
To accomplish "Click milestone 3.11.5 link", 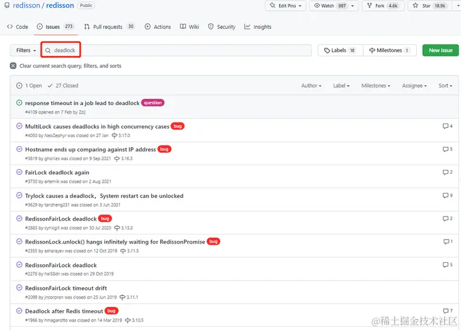I will pos(129,251).
